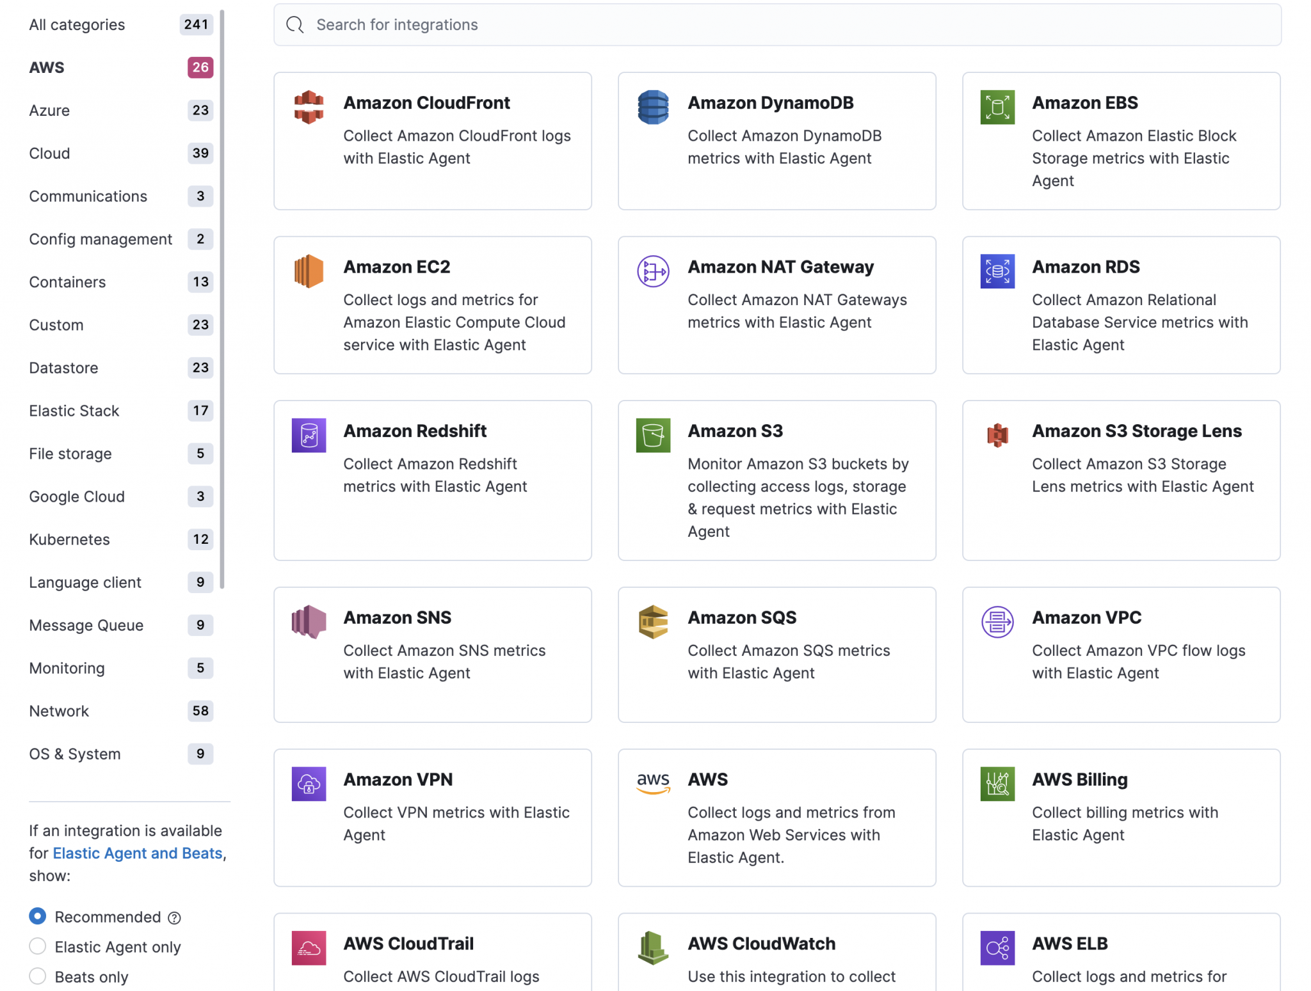Click the Amazon S3 bucket icon
The height and width of the screenshot is (991, 1311).
[x=653, y=435]
